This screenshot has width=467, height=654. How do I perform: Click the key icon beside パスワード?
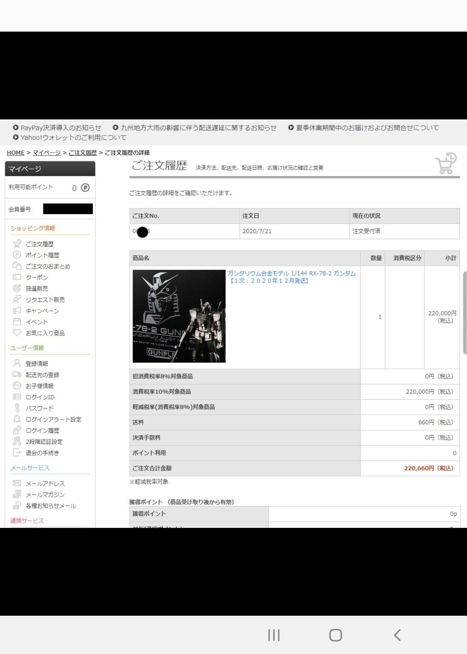coord(17,408)
